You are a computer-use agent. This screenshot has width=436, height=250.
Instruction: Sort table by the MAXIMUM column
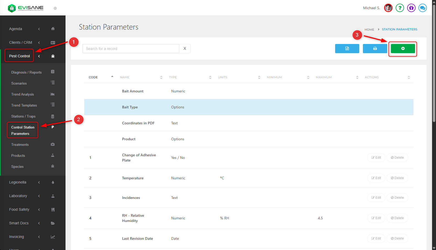pyautogui.click(x=337, y=77)
